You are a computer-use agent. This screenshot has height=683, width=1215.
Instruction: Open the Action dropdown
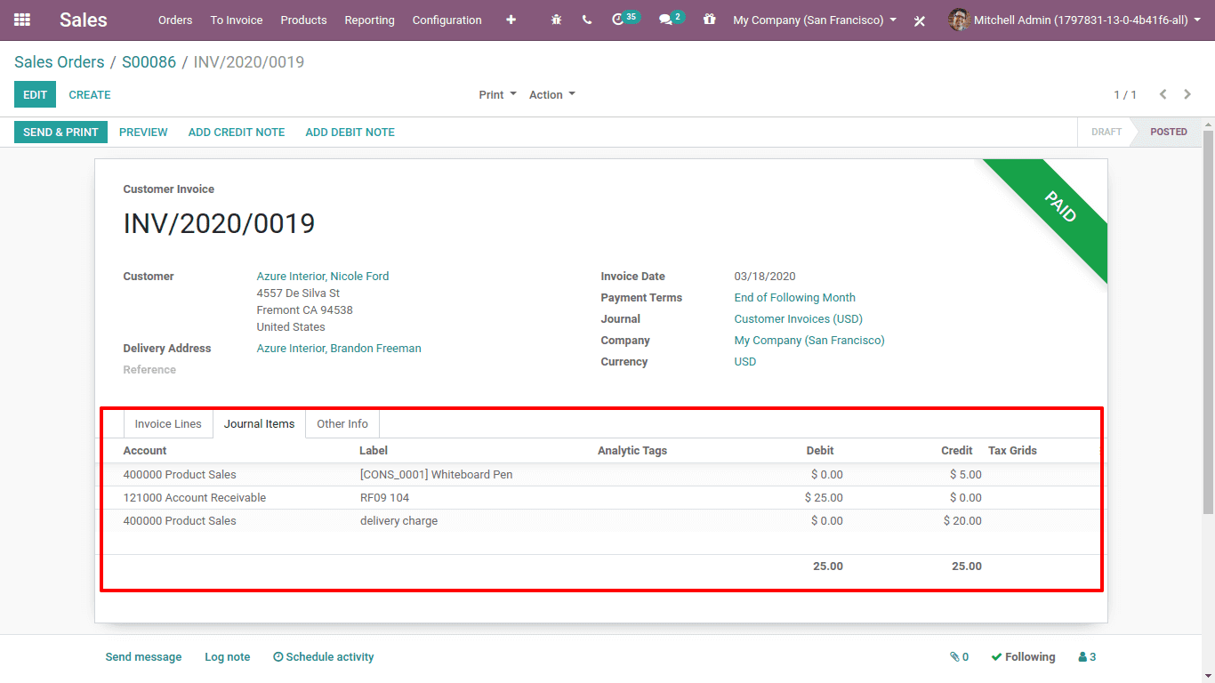tap(552, 95)
